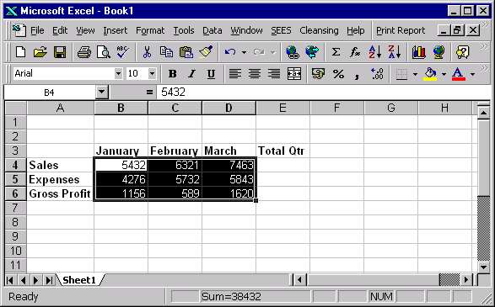This screenshot has height=307, width=495.
Task: Open Paste Function fx icon
Action: [x=355, y=52]
